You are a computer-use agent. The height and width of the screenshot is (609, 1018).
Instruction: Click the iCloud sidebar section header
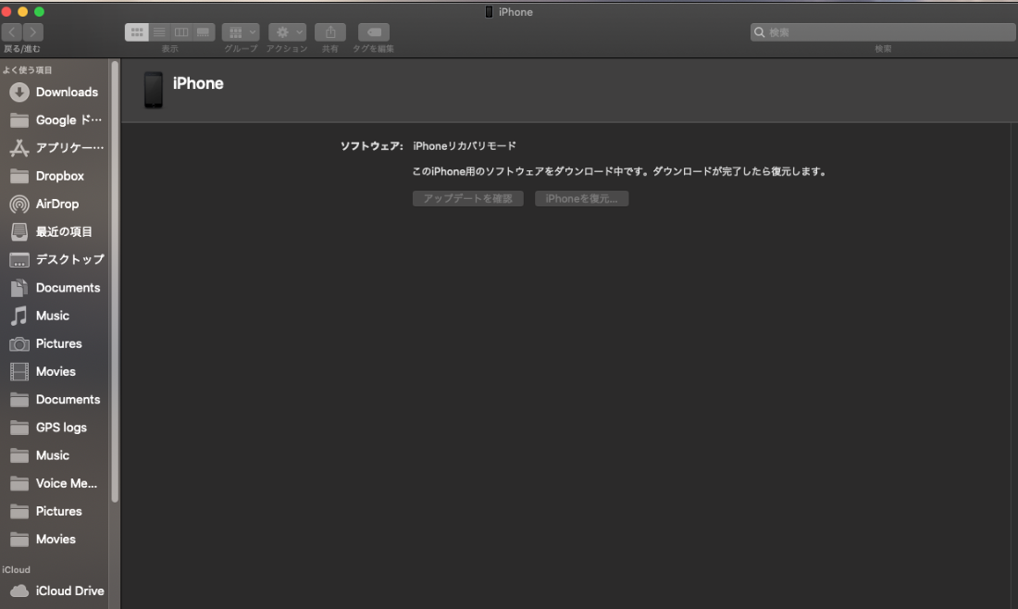pyautogui.click(x=17, y=569)
